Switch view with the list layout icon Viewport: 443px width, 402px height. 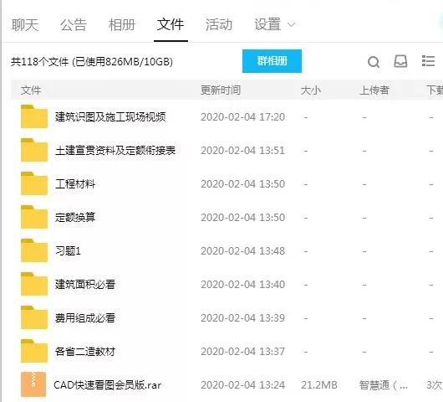click(428, 61)
